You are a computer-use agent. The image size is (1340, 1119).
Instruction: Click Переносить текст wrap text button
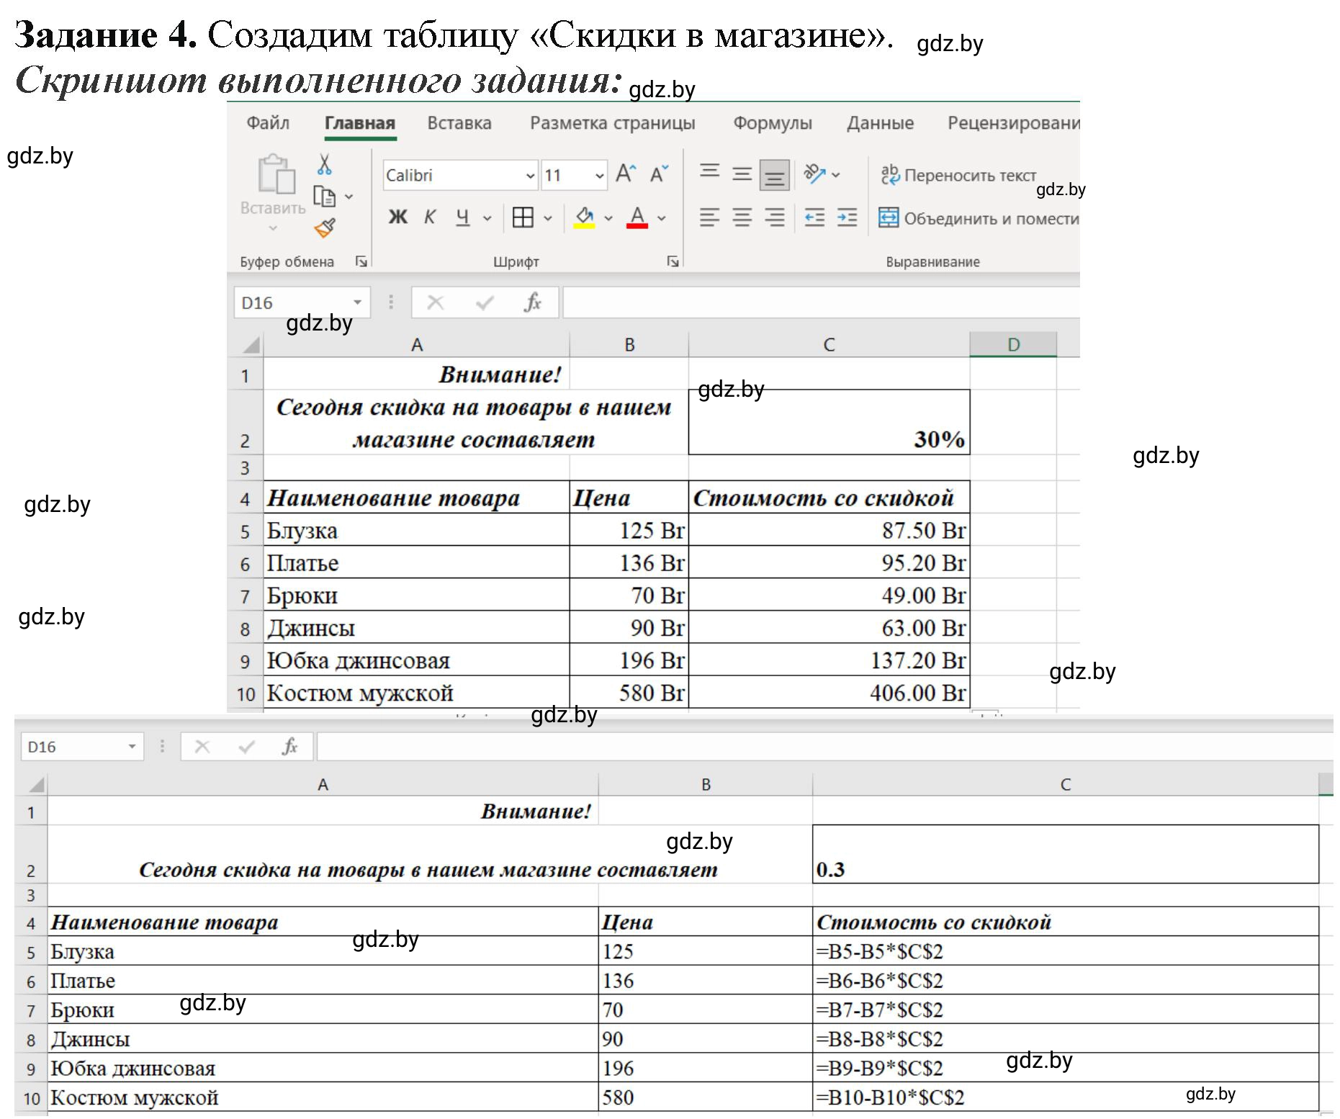click(958, 175)
